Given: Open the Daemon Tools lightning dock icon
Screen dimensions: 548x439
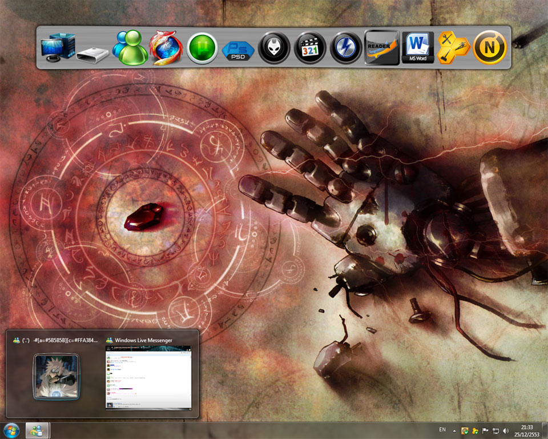Looking at the screenshot, I should pos(346,48).
